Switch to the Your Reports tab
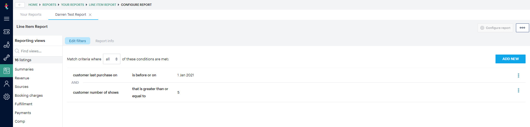Image resolution: width=530 pixels, height=127 pixels. pyautogui.click(x=31, y=15)
